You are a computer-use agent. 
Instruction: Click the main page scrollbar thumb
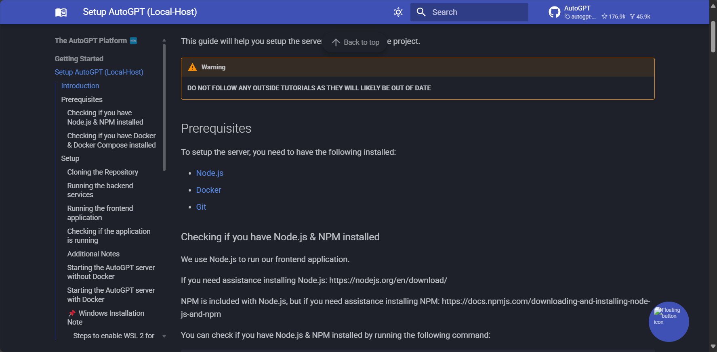pyautogui.click(x=713, y=37)
